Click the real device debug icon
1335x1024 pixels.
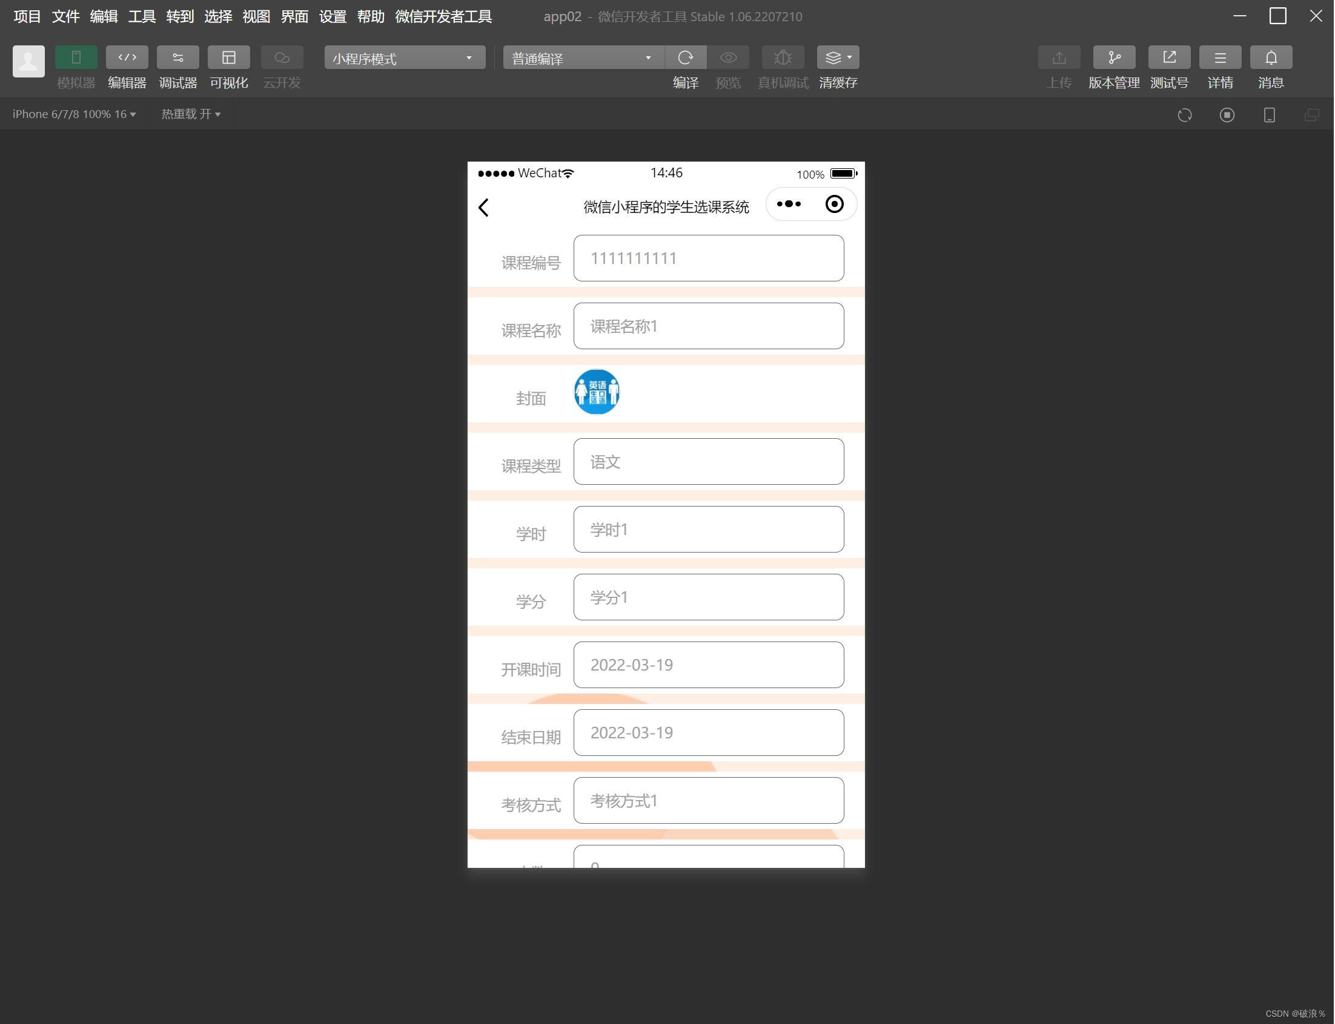783,57
